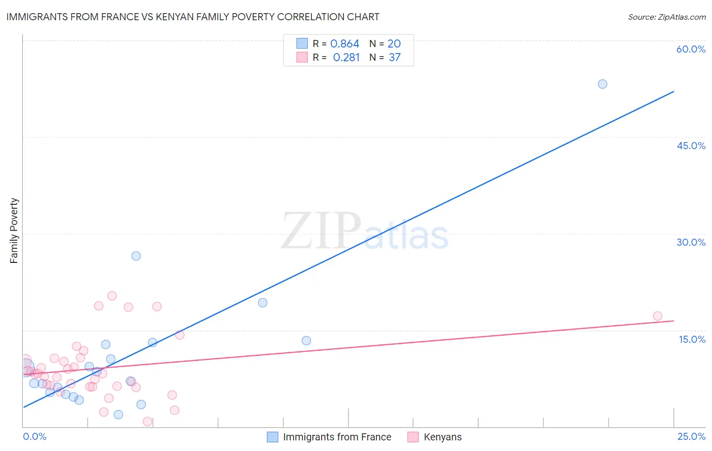Open the Source: ZipAtlas.com link
712x451 pixels.
point(666,17)
